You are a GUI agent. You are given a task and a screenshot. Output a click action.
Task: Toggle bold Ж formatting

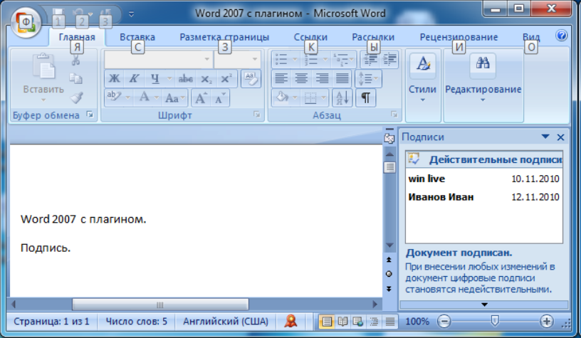pyautogui.click(x=114, y=78)
